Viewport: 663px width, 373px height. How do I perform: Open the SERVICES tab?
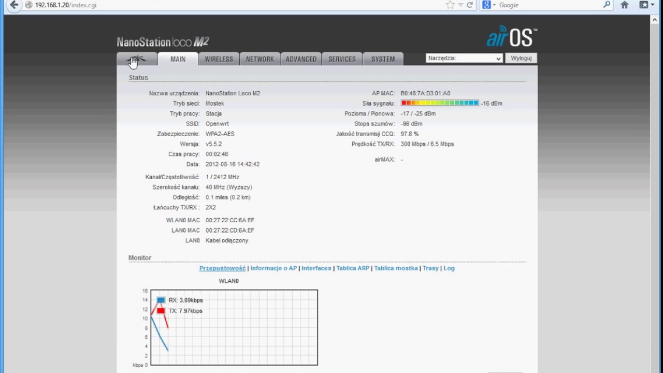(342, 59)
